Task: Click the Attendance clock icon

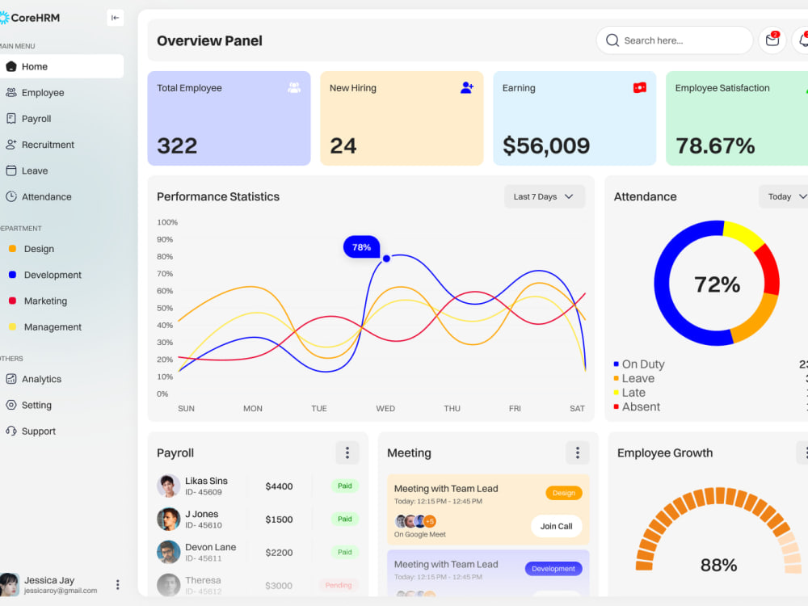Action: pos(11,197)
